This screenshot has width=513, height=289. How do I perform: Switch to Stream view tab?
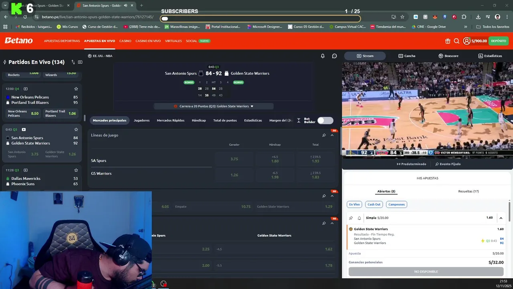click(365, 56)
